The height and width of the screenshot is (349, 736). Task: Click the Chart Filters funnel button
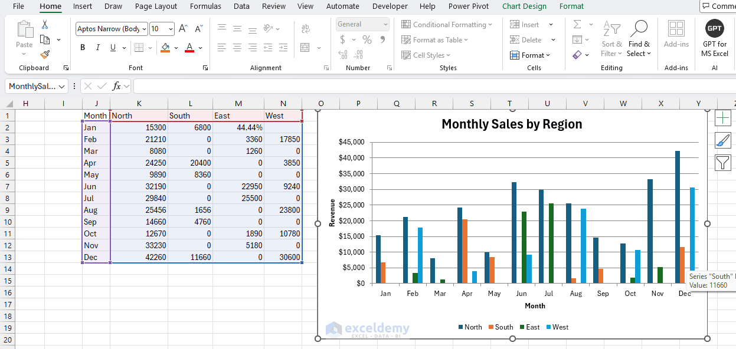pos(723,163)
